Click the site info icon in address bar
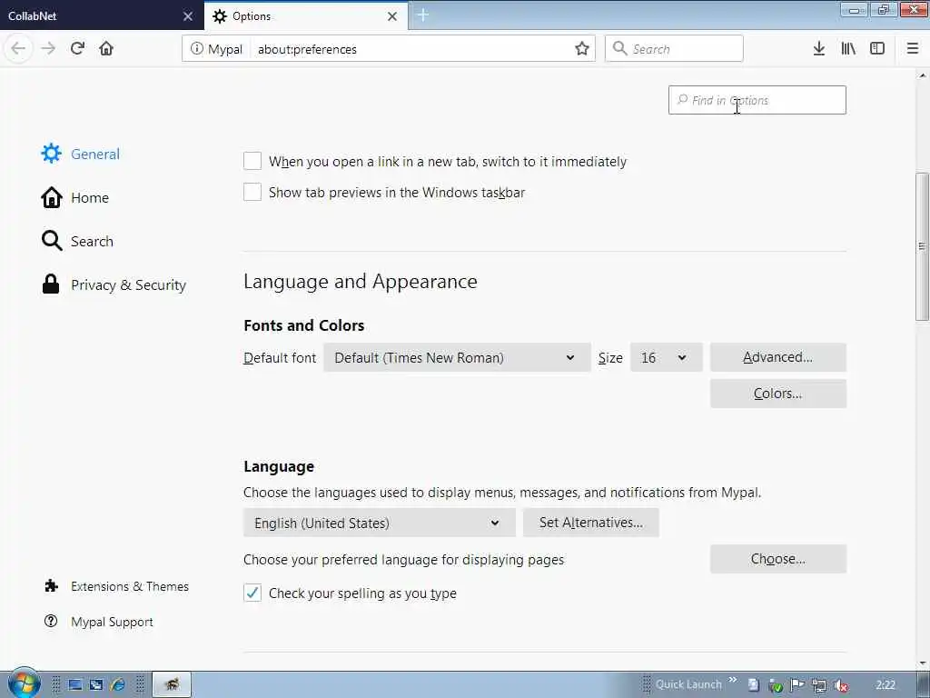 click(196, 49)
